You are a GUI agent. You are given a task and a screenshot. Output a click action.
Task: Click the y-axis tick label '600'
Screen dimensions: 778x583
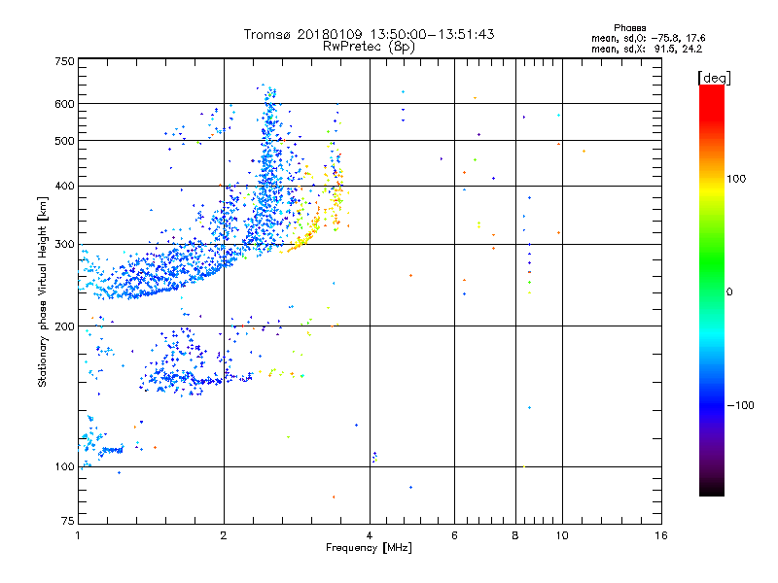point(64,104)
